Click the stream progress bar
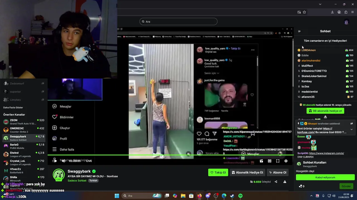The width and height of the screenshot is (357, 200). [171, 155]
